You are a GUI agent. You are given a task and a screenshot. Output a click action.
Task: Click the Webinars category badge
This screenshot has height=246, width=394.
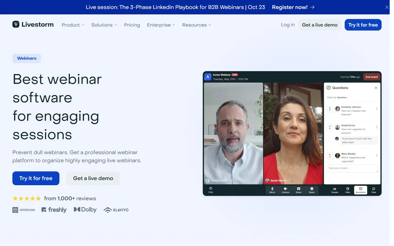(x=27, y=58)
